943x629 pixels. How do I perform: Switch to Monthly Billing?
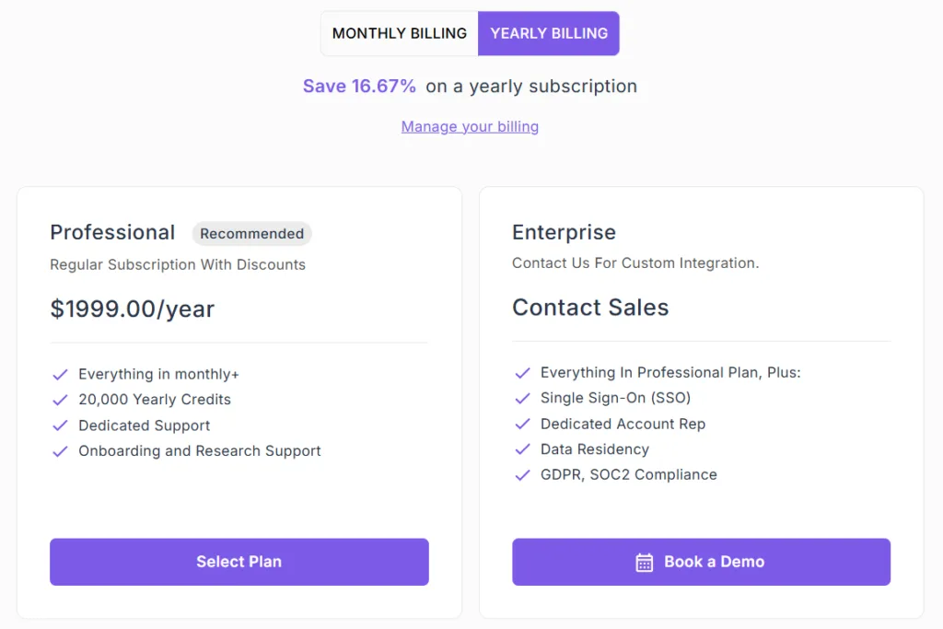400,33
